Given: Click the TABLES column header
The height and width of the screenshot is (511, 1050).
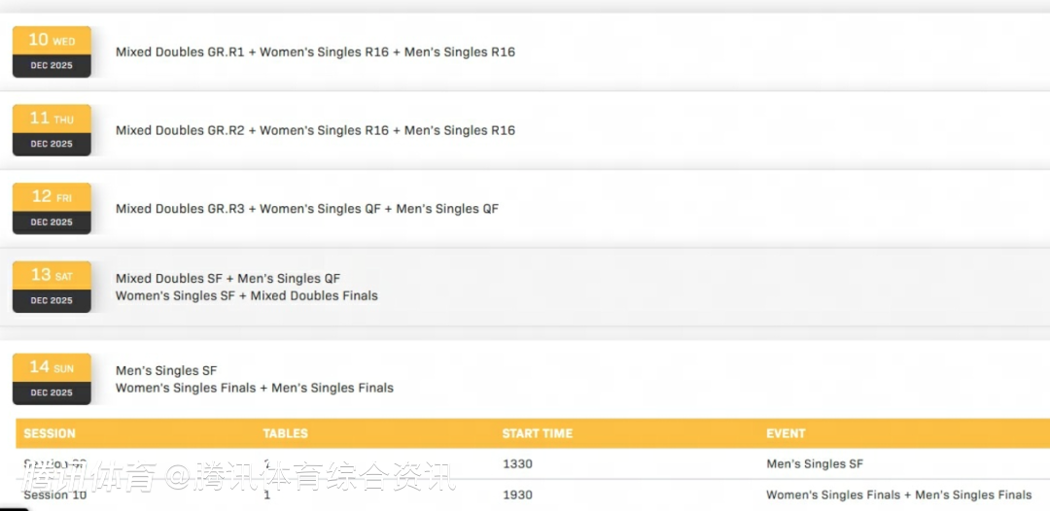Looking at the screenshot, I should (285, 433).
